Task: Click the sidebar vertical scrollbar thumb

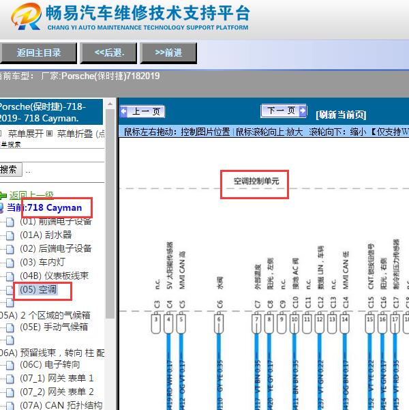Action: coord(110,214)
